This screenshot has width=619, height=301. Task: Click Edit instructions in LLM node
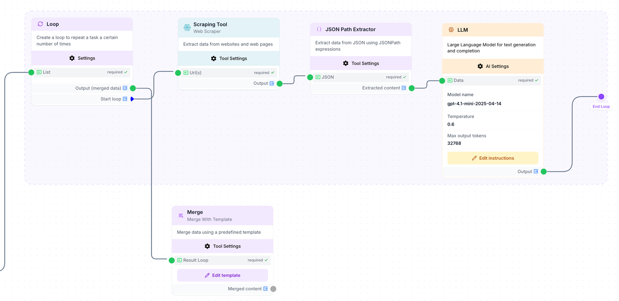(493, 158)
